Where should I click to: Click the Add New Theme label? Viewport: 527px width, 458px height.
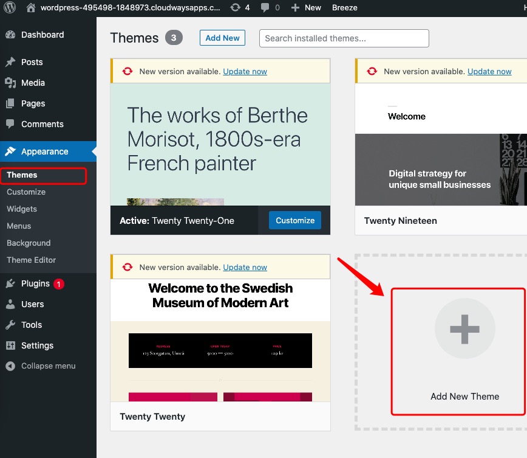(465, 397)
